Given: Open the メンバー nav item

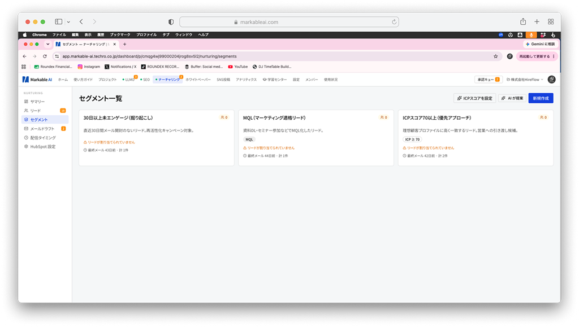Looking at the screenshot, I should click(312, 80).
